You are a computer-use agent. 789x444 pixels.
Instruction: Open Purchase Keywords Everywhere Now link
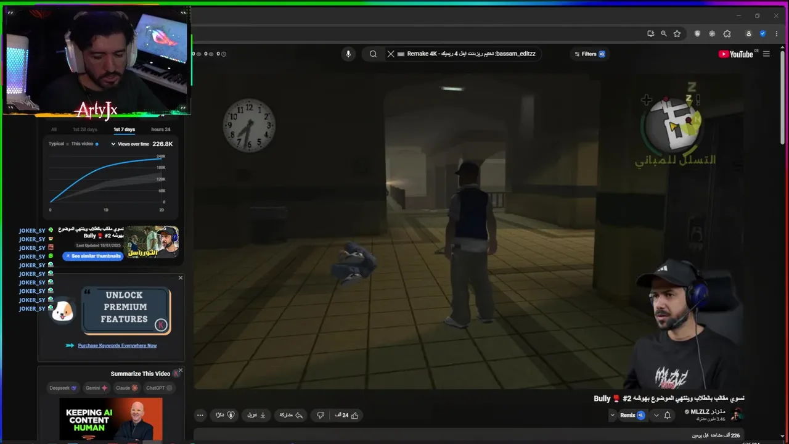click(117, 345)
